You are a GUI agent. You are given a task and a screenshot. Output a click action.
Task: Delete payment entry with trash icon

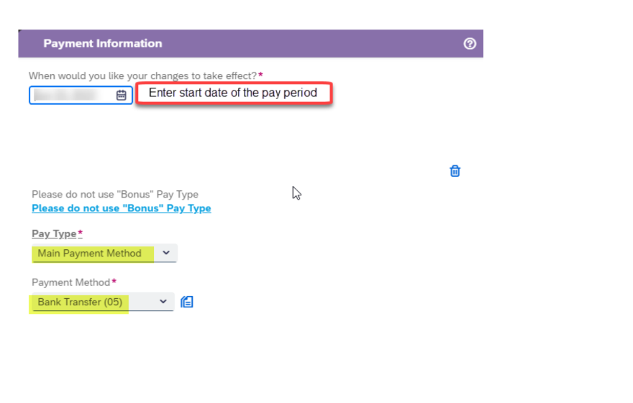point(455,171)
